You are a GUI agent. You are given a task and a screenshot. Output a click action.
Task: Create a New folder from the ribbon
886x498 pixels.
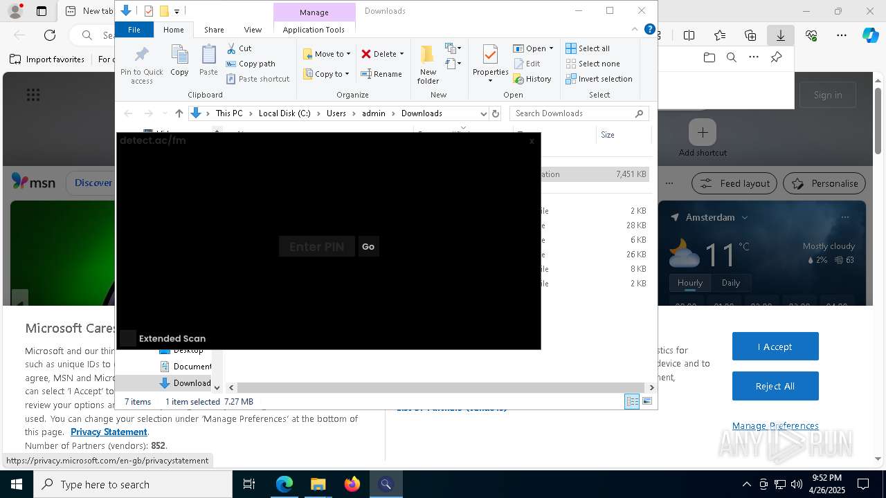pyautogui.click(x=428, y=64)
